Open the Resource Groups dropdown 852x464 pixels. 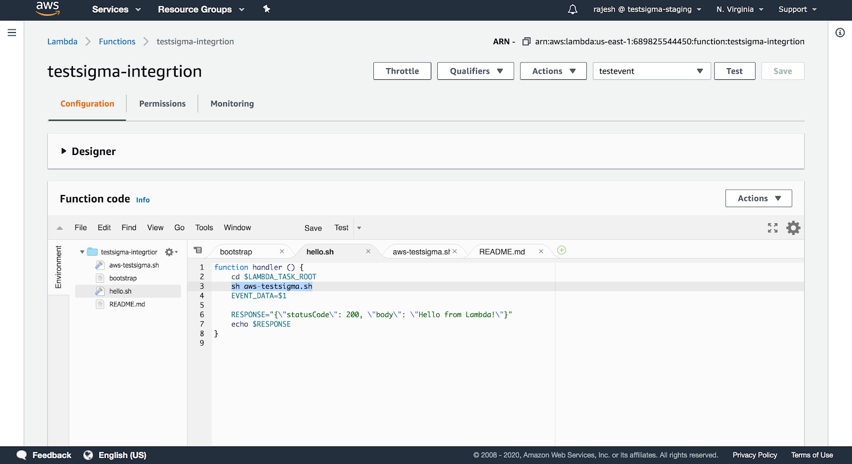[x=201, y=9]
